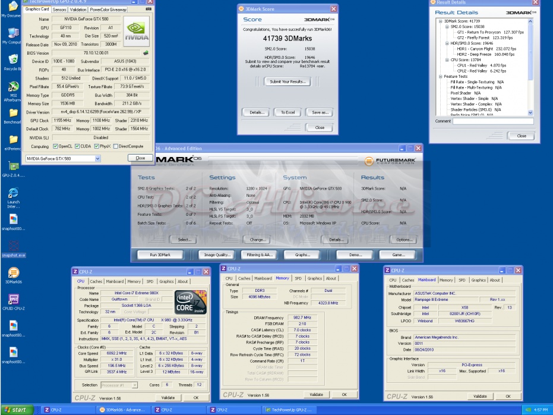Open the MSI Afterburner desktop icon

(x=13, y=85)
